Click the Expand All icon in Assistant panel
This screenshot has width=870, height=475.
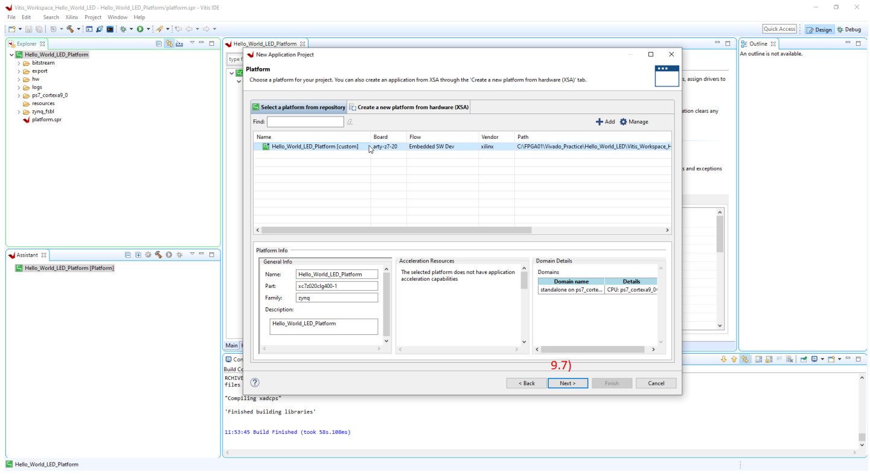138,255
